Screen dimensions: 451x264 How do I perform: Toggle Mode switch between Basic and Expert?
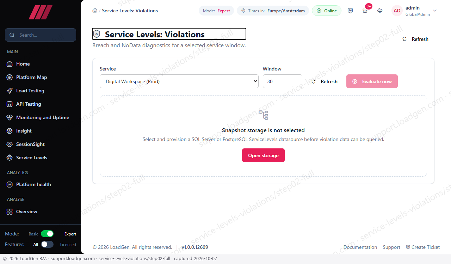click(47, 234)
